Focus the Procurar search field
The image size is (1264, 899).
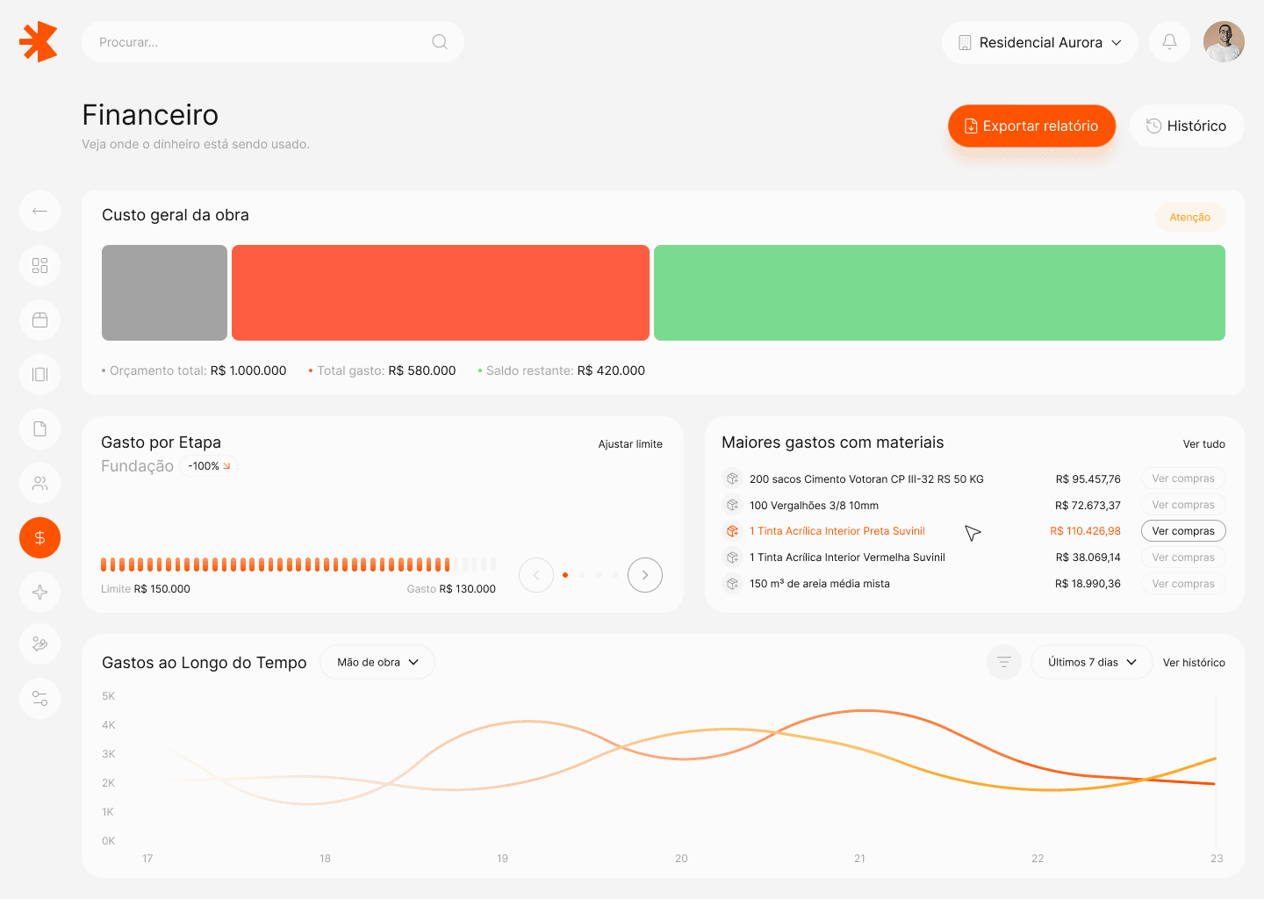pos(273,42)
